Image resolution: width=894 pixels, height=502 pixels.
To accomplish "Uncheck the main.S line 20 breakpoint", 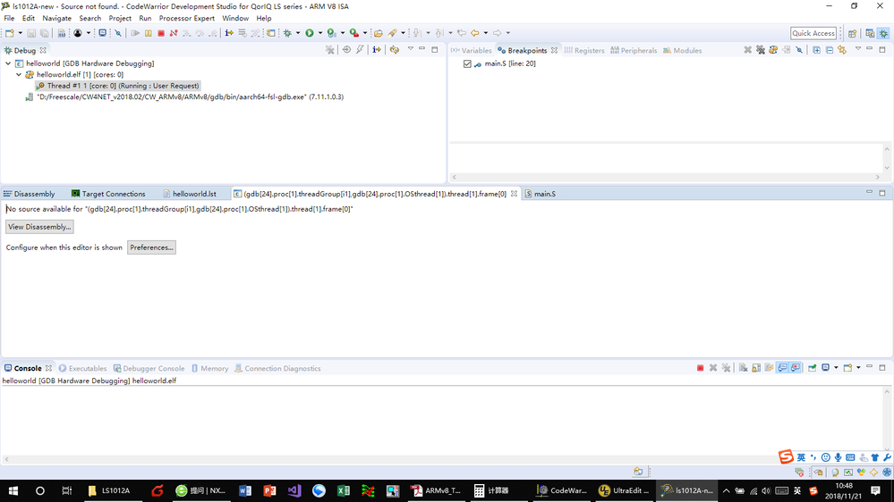I will point(467,63).
